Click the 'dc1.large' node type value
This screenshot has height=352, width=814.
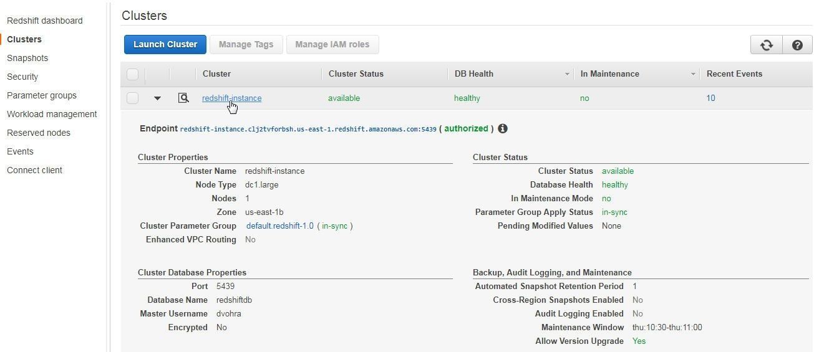pyautogui.click(x=262, y=184)
